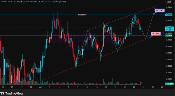Click the change value +0.0027 (+0.36%)
The width and height of the screenshot is (175, 96).
[59, 2]
